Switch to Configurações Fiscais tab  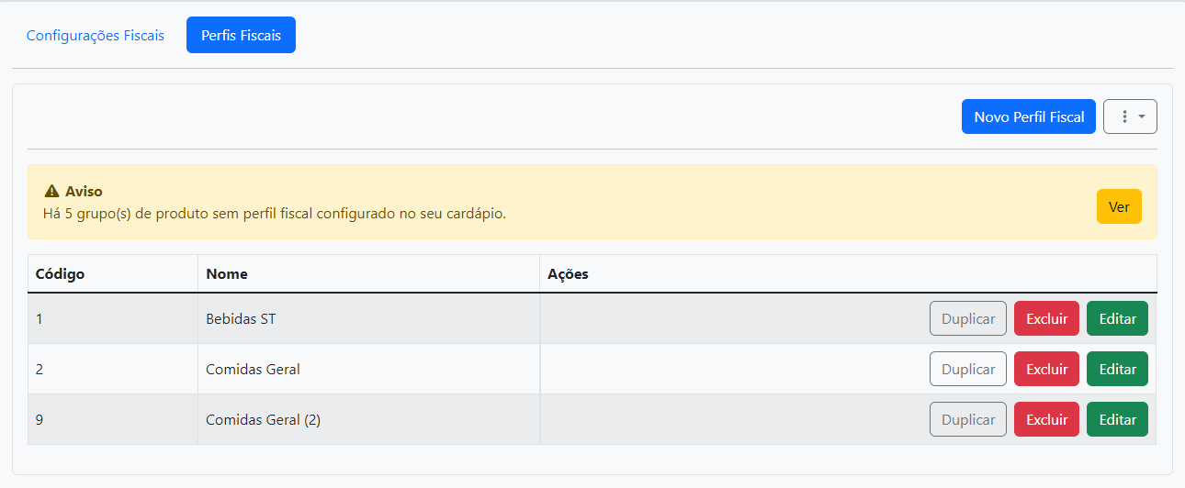tap(96, 36)
